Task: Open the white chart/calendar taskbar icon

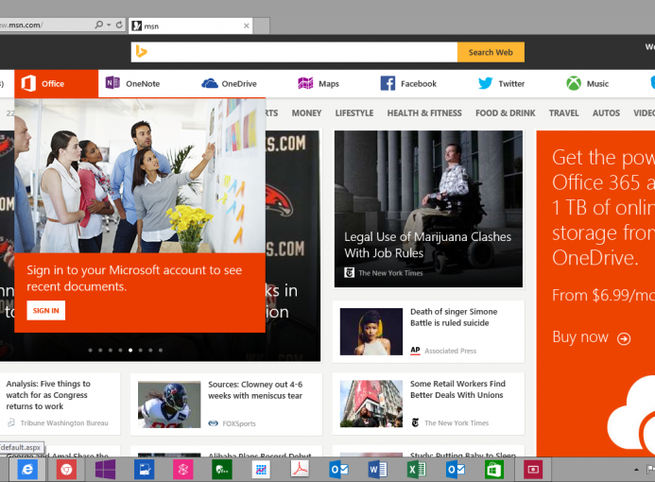Action: tap(261, 470)
